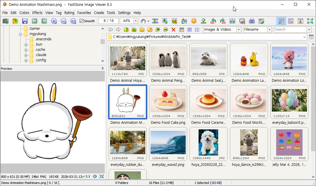
Task: Switch to windowed single image view
Action: (x=300, y=21)
